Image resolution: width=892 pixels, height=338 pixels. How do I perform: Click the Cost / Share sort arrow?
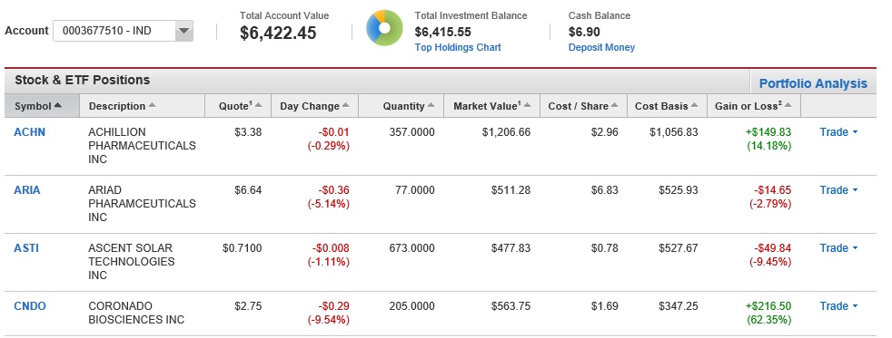tap(614, 105)
